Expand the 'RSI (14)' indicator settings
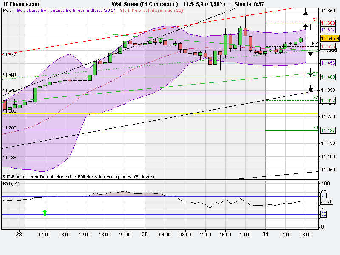Viewport: 340px width, 255px height. [x=12, y=184]
